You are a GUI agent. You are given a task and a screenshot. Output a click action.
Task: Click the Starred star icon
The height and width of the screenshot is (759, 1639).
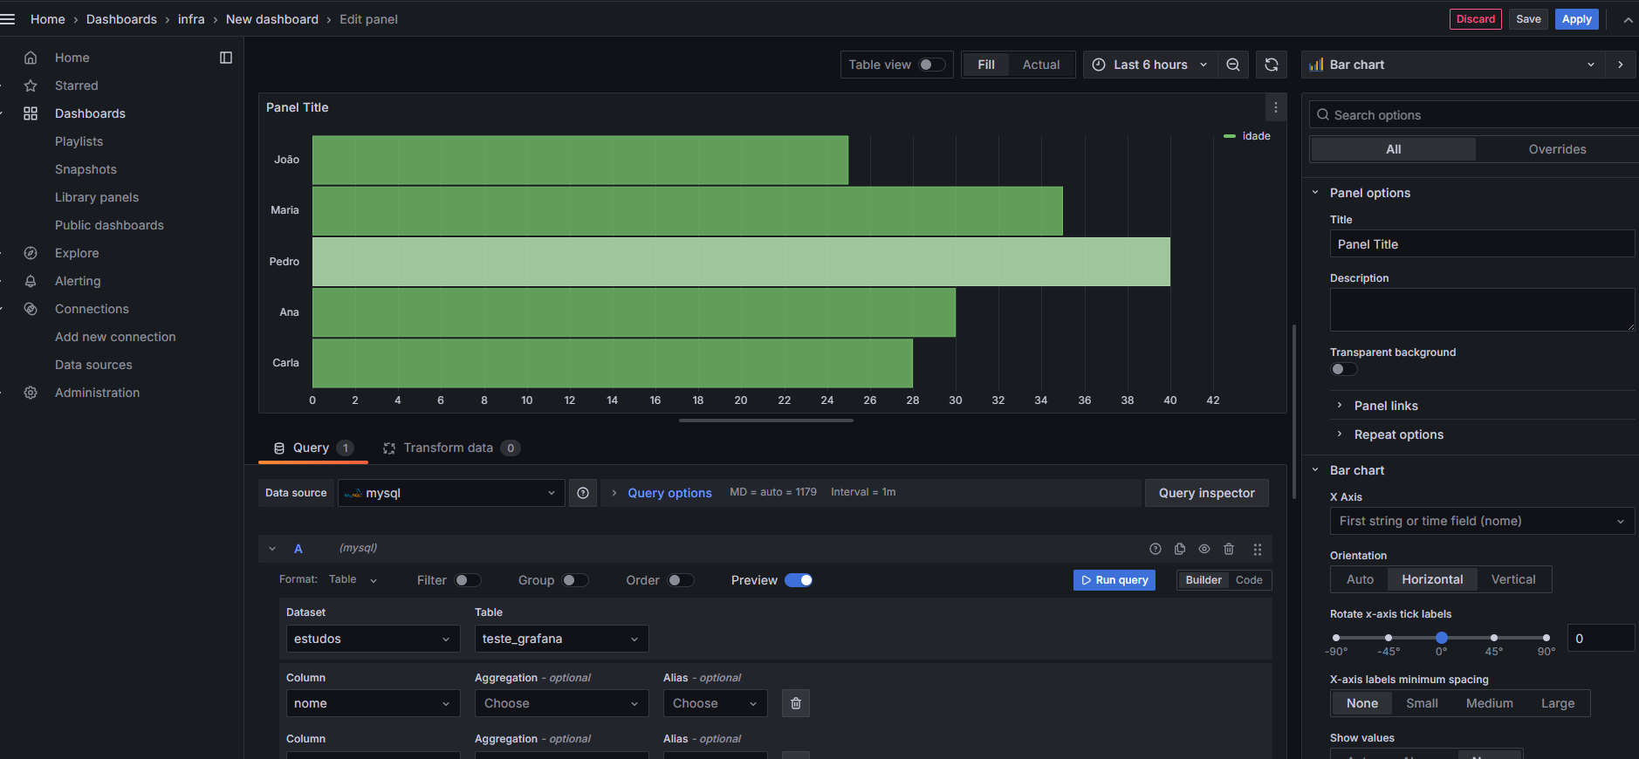click(x=31, y=85)
